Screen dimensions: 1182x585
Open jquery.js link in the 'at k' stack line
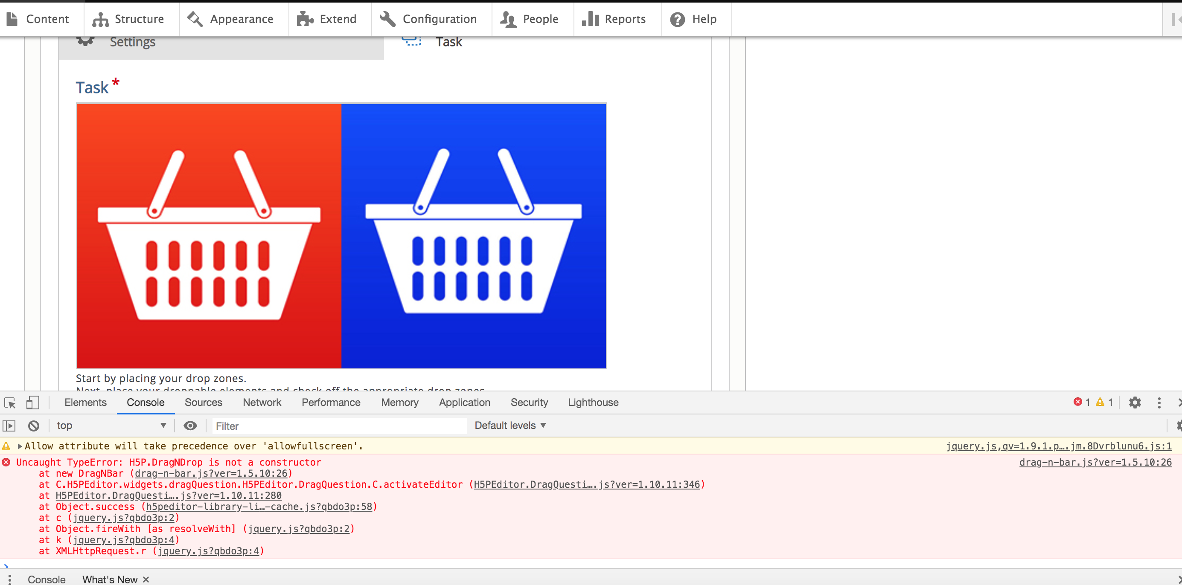click(124, 540)
